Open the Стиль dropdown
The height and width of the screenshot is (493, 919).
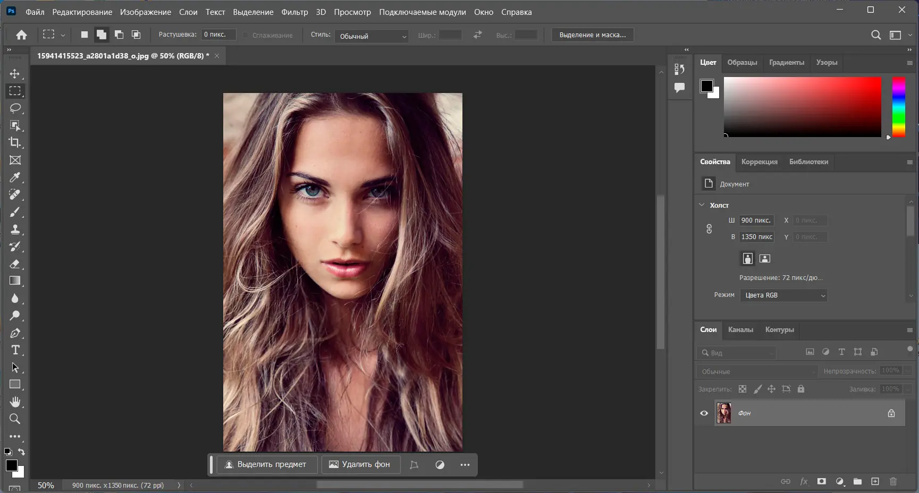372,36
